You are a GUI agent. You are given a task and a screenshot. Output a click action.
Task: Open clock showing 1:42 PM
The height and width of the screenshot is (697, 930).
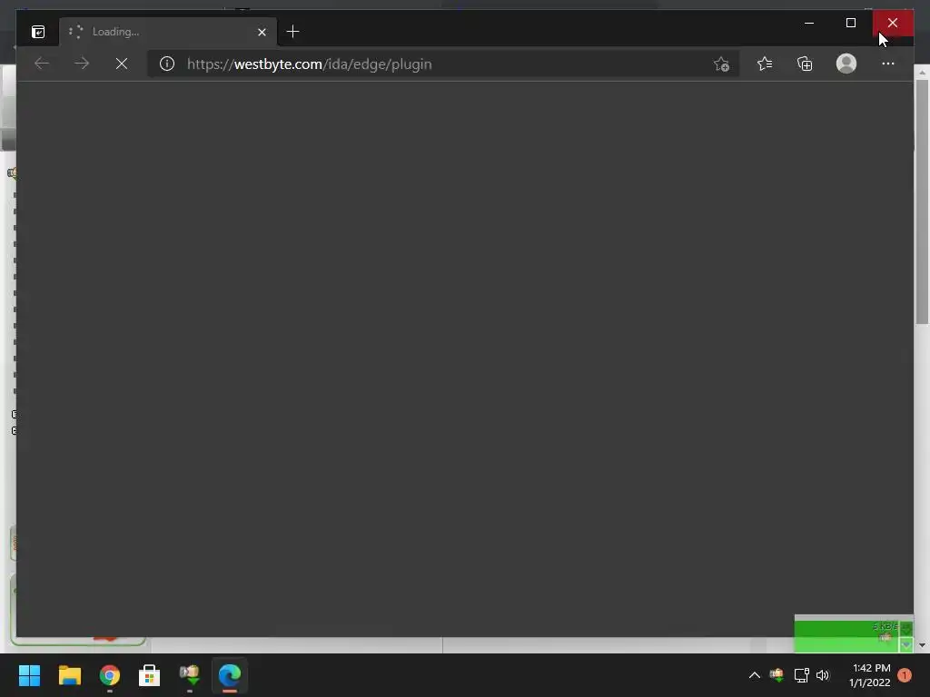[869, 675]
